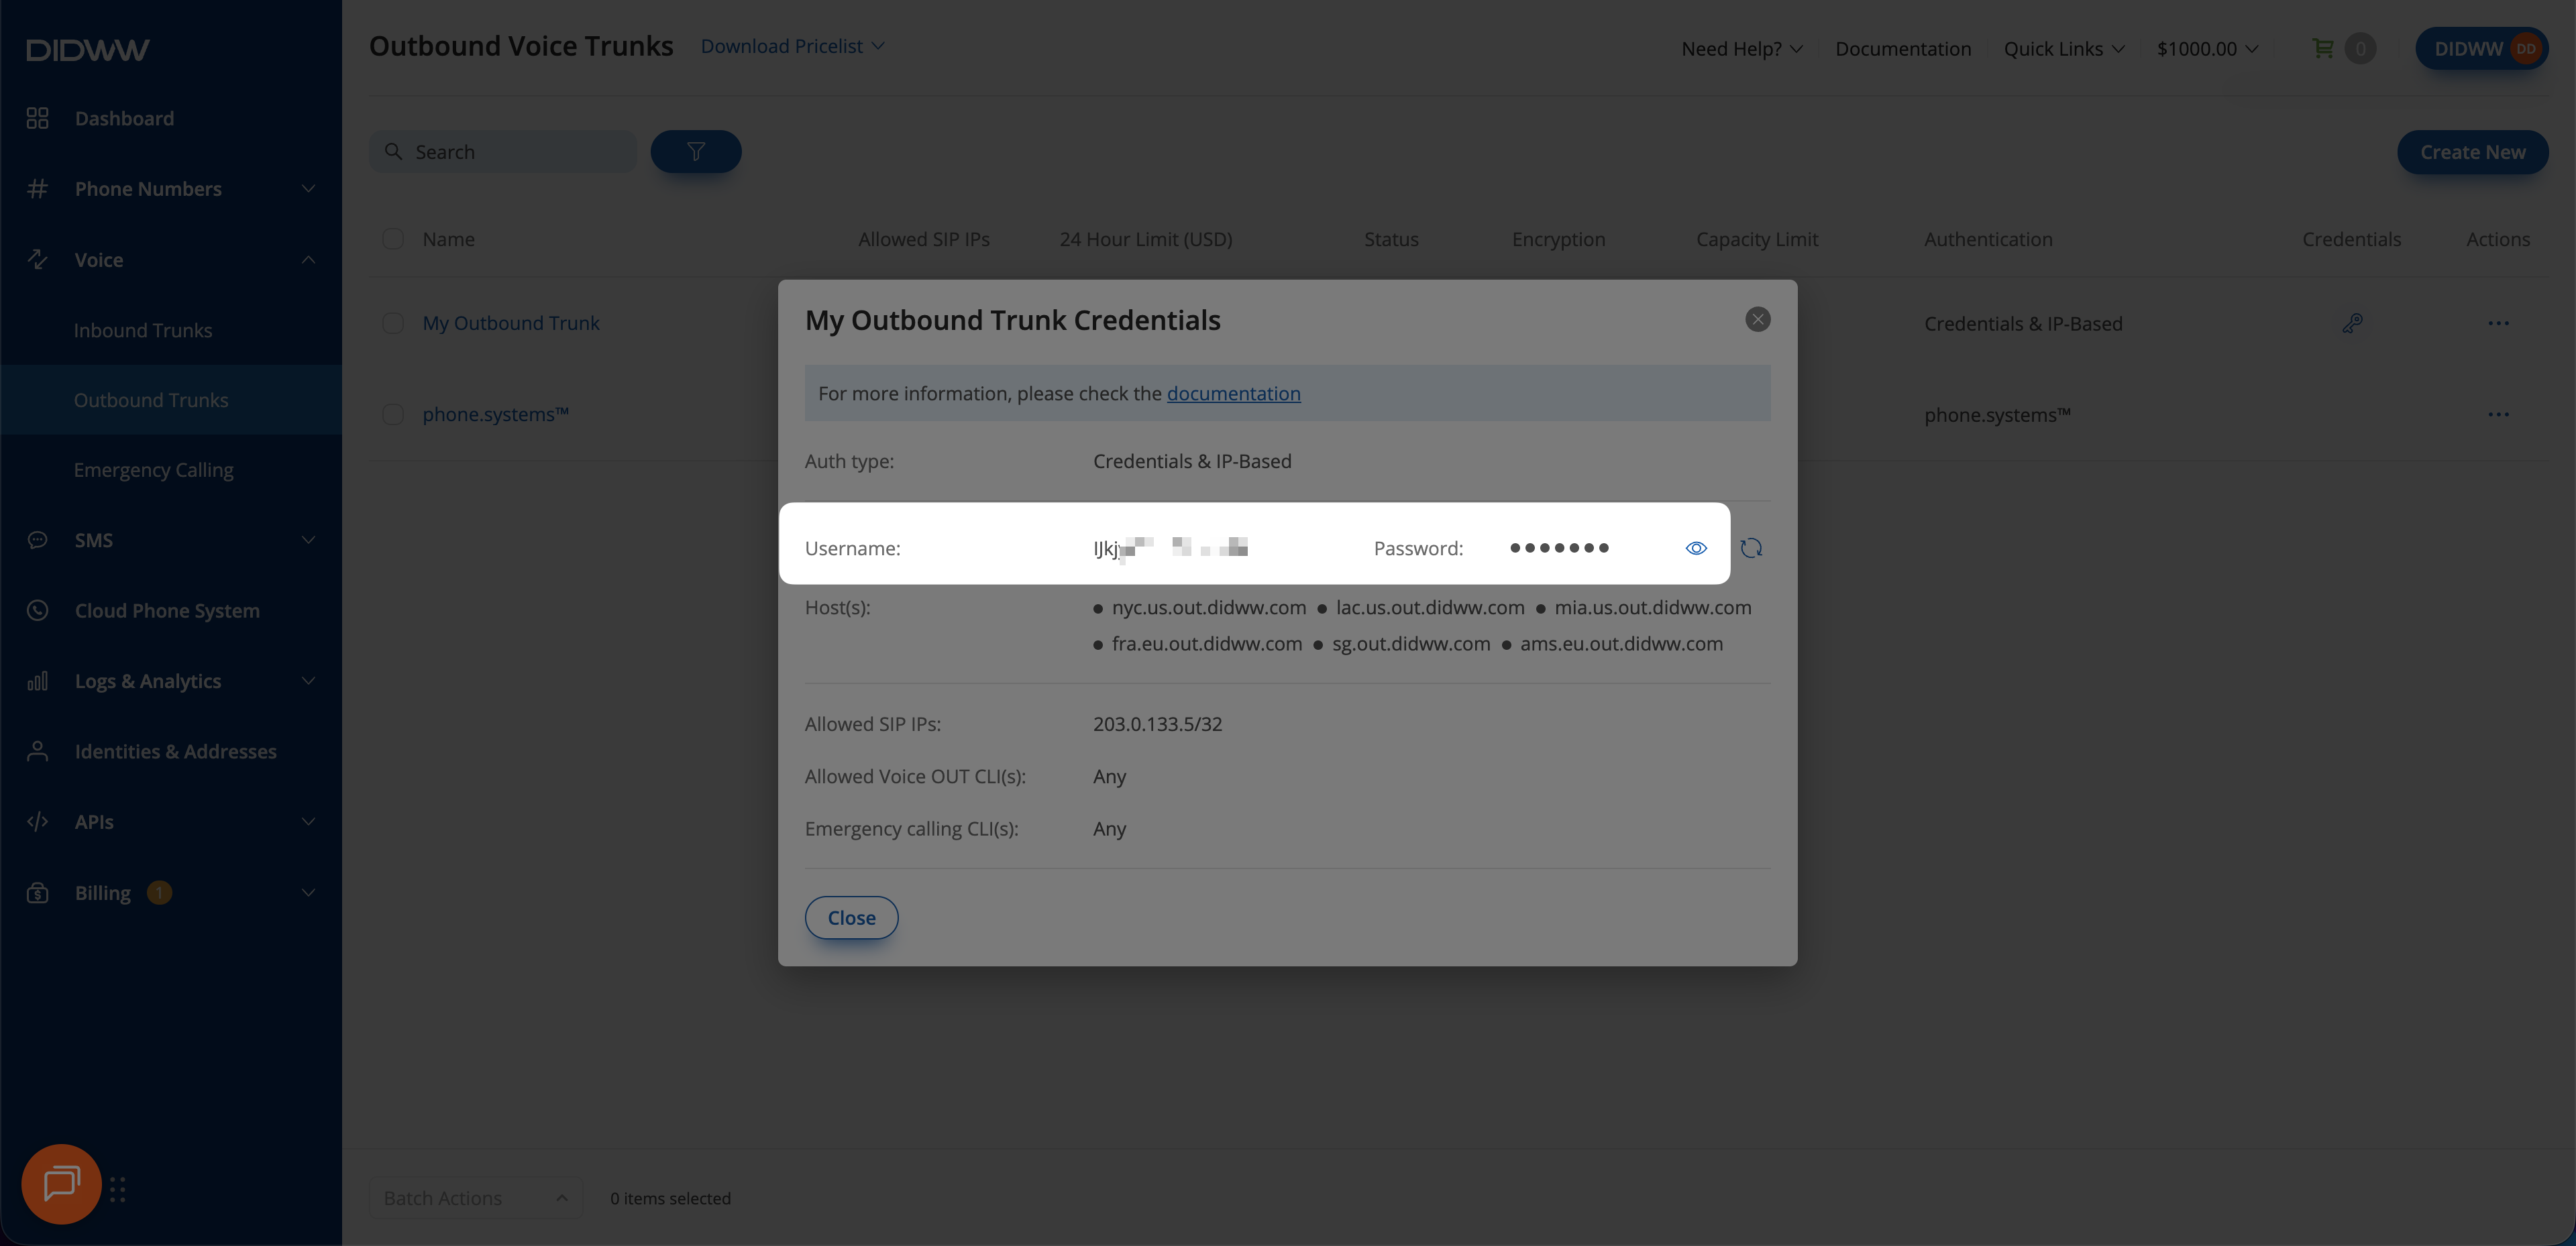The image size is (2576, 1246).
Task: Open the $1000.00 balance dropdown
Action: tap(2207, 48)
